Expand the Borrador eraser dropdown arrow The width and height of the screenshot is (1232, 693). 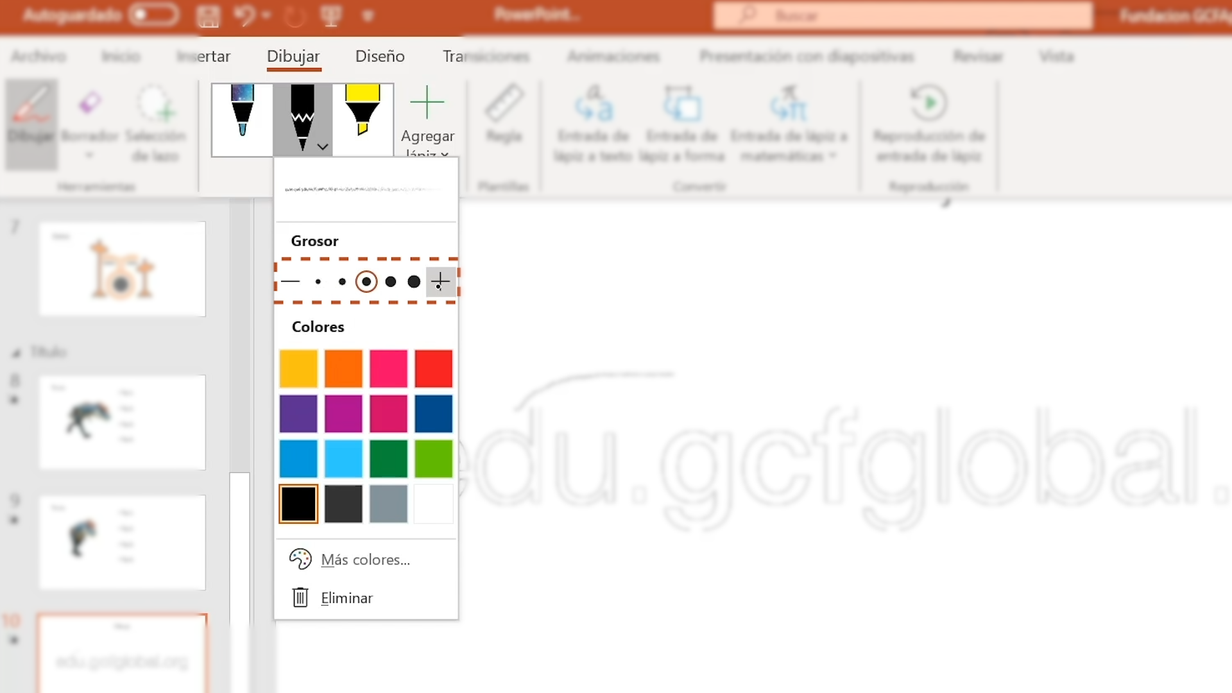pos(89,155)
